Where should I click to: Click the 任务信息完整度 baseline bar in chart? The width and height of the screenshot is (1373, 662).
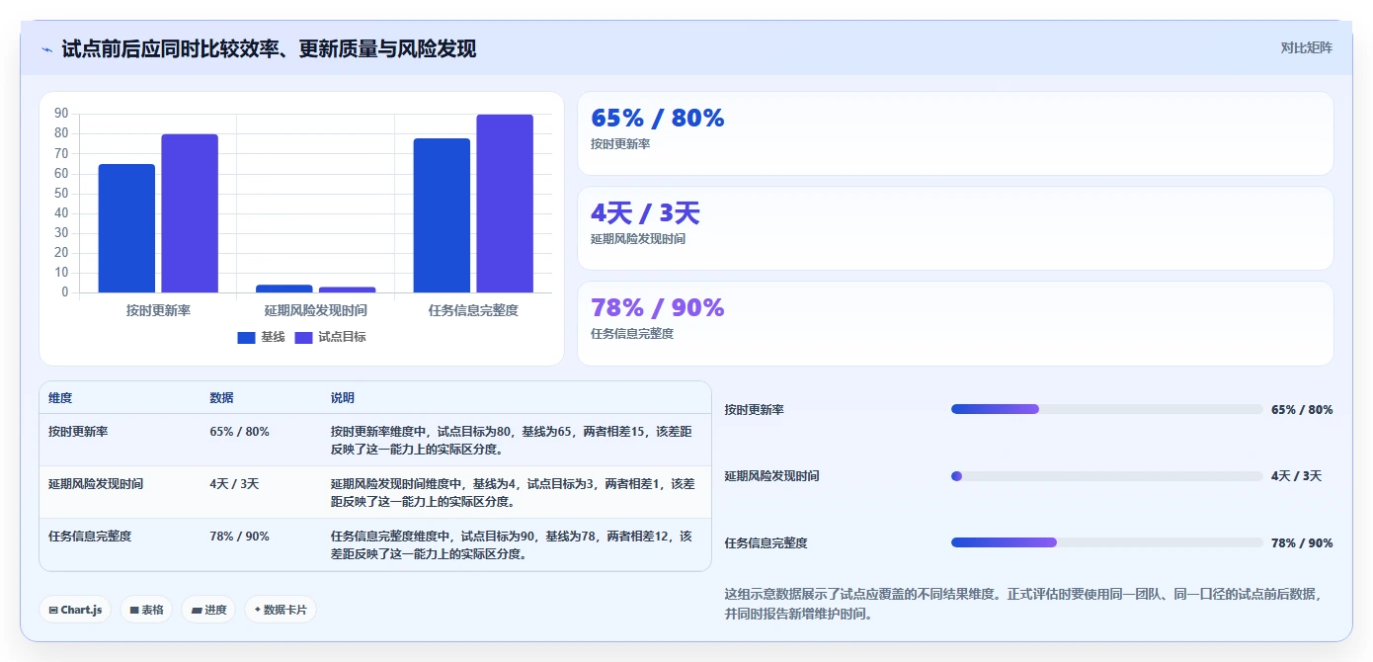click(442, 215)
